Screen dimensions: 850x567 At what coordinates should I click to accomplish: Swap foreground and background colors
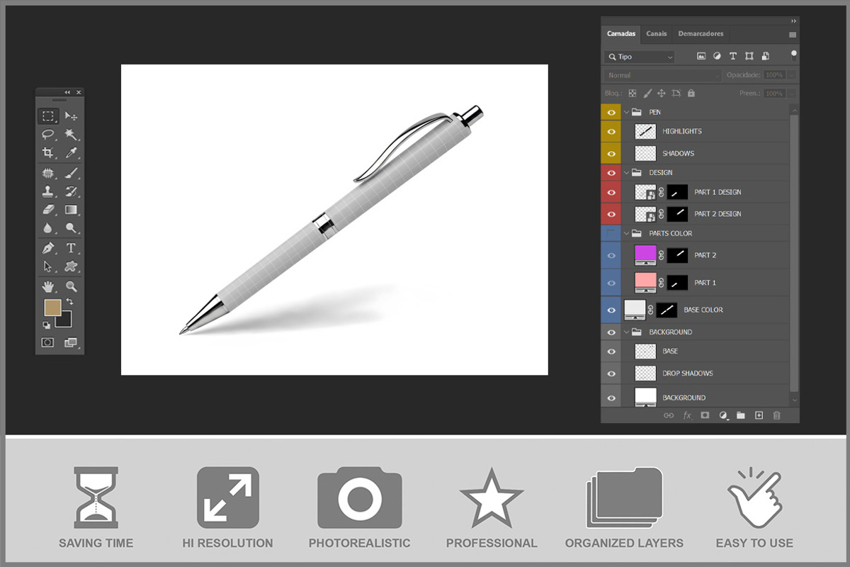click(x=69, y=303)
